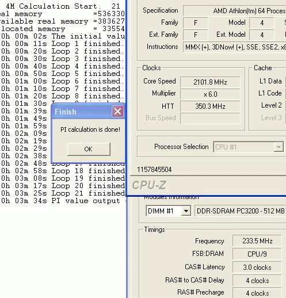The width and height of the screenshot is (286, 298).
Task: Click the 4M Calculation Start line
Action: [x=63, y=6]
